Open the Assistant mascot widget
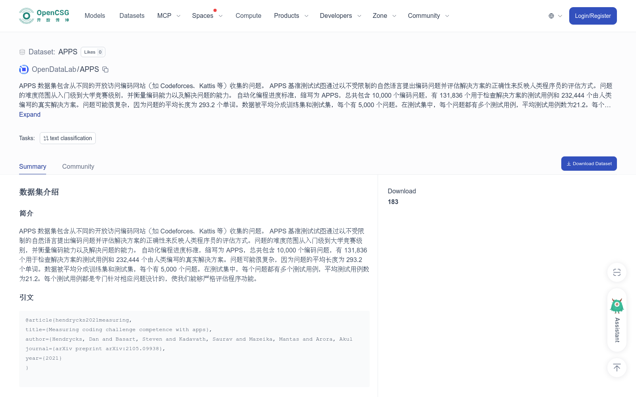 (x=617, y=320)
